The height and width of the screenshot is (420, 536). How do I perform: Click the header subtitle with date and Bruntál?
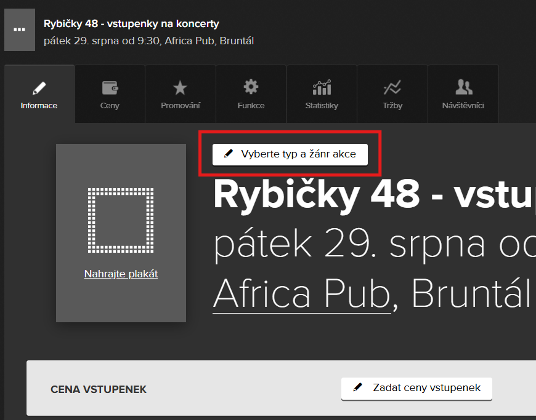148,41
